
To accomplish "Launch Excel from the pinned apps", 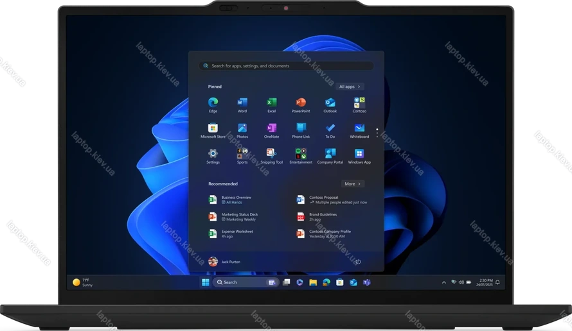I will tap(271, 103).
